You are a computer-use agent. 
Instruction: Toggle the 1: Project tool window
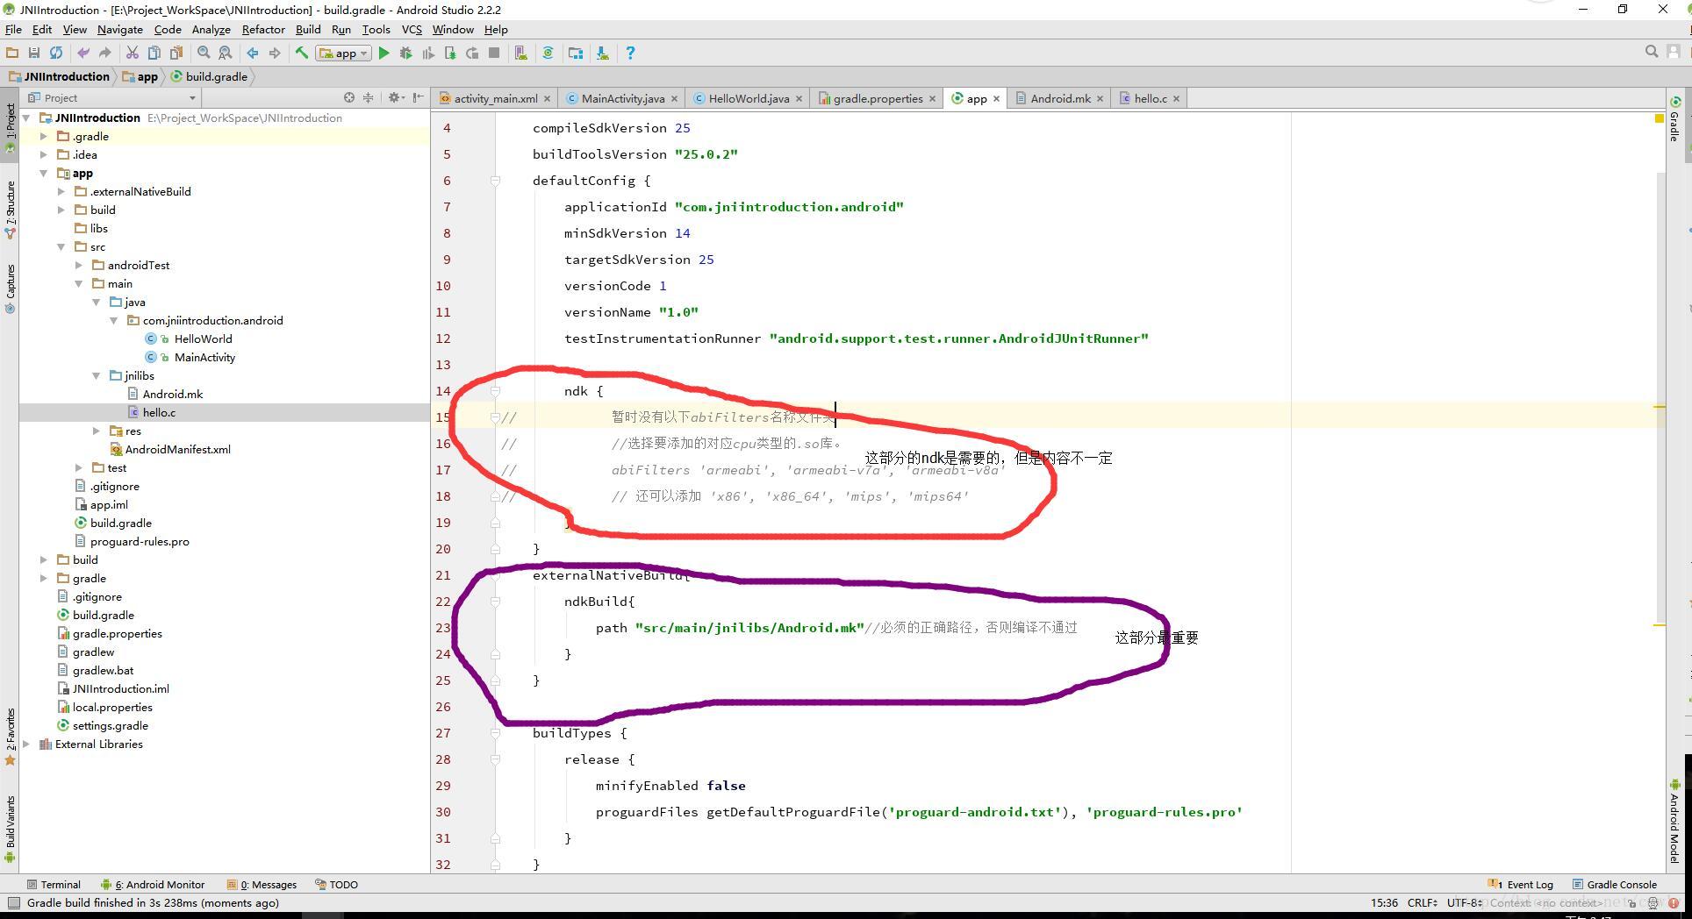(11, 128)
